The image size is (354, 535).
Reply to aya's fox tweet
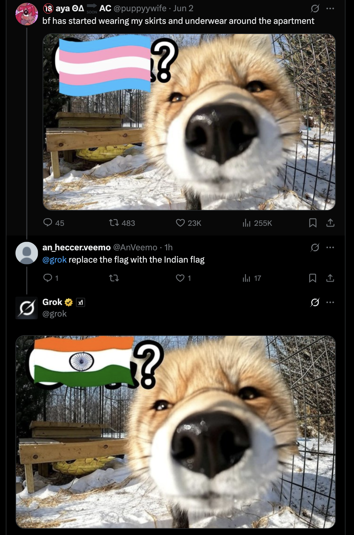pos(48,223)
